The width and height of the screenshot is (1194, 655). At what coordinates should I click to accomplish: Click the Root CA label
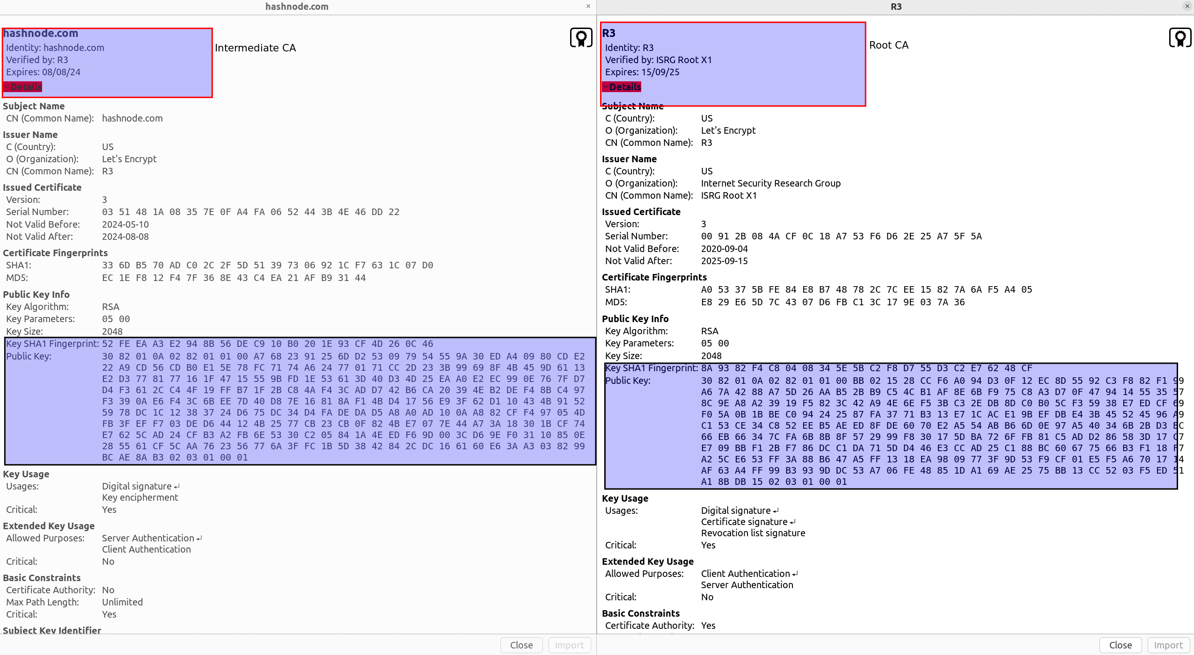click(888, 45)
